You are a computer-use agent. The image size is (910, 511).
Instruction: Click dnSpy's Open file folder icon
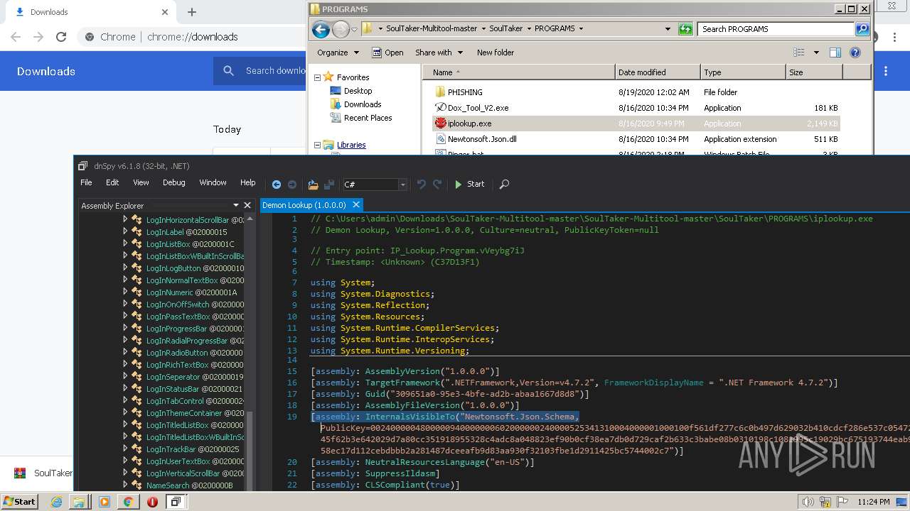point(313,185)
